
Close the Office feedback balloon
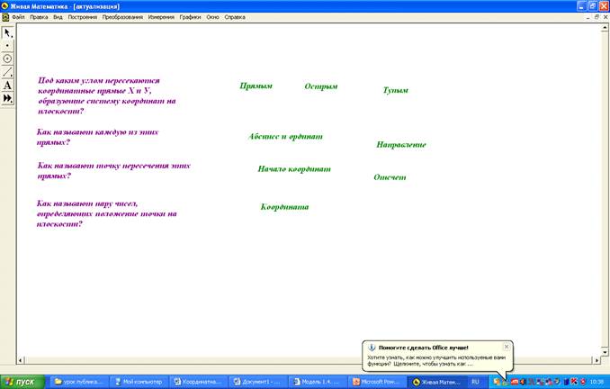click(x=507, y=347)
